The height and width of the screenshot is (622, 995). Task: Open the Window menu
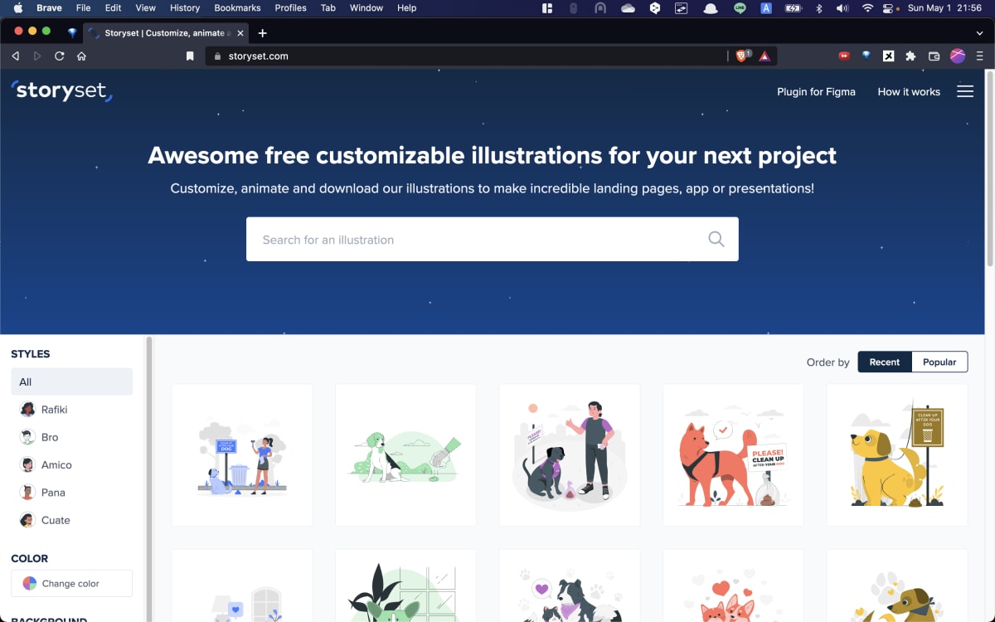pyautogui.click(x=366, y=8)
